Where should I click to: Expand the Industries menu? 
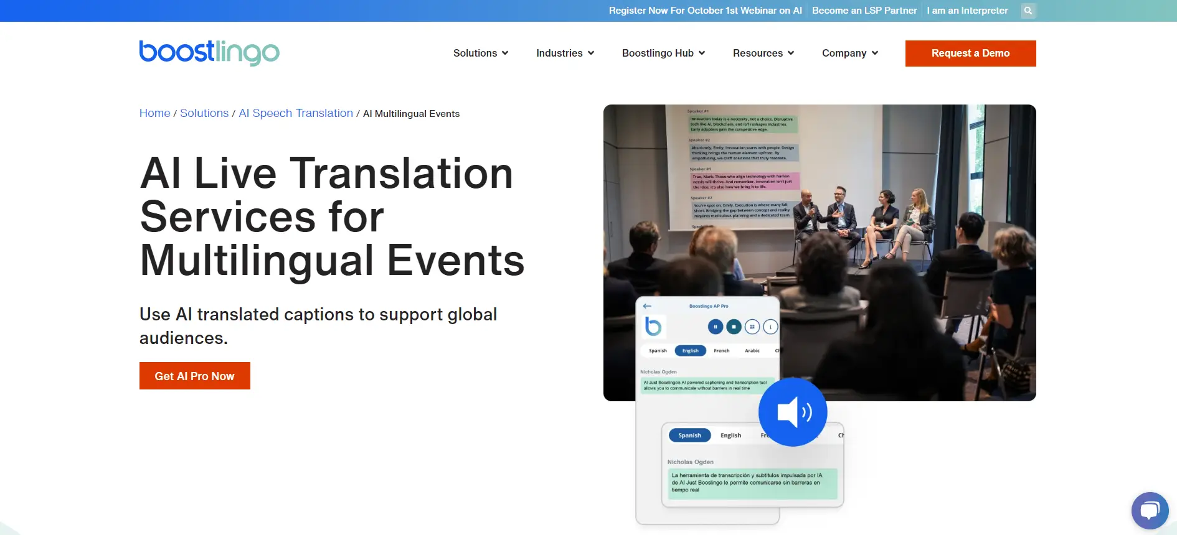[x=565, y=53]
